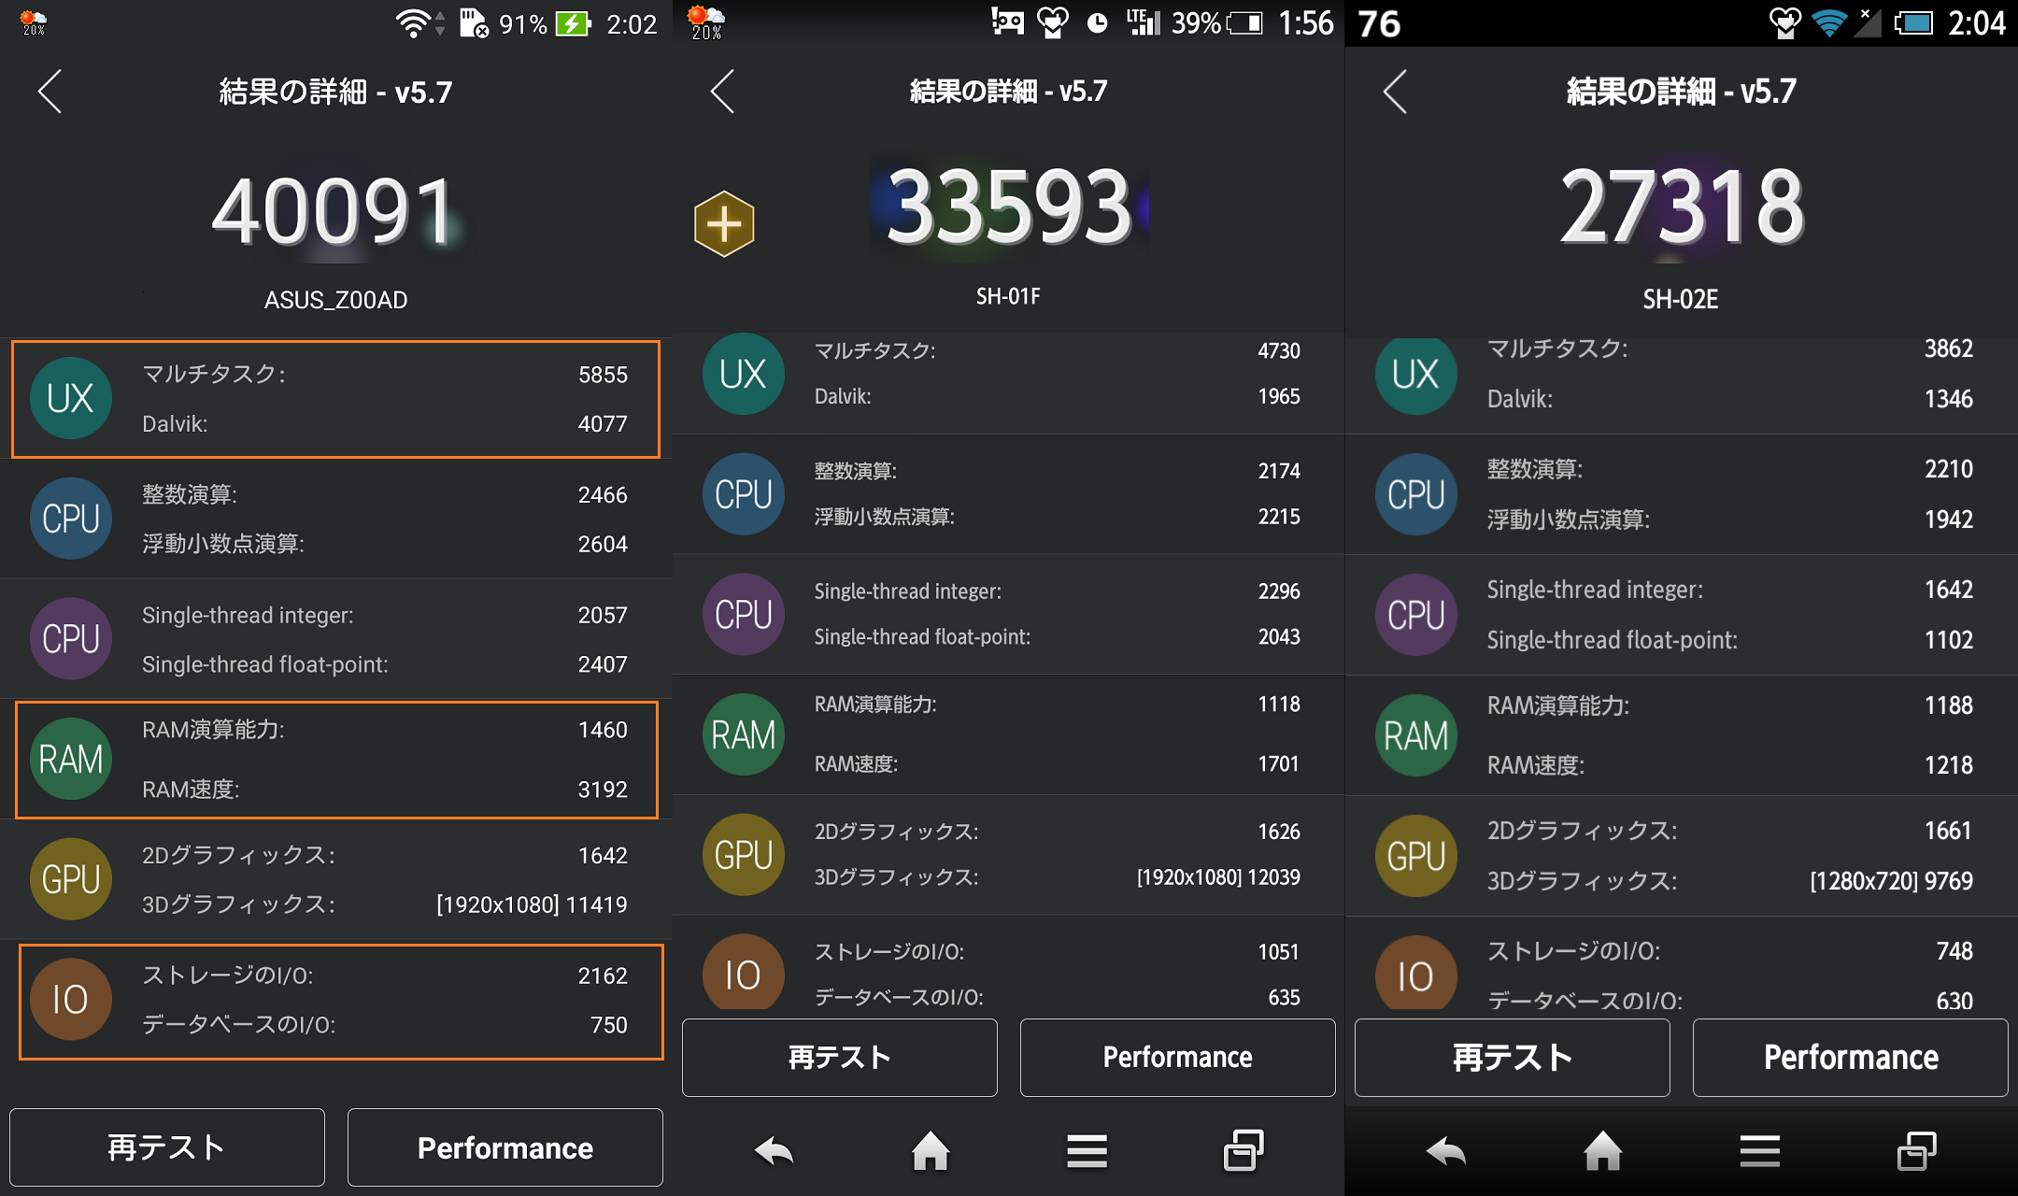Tap 浮動小数点演算 score 2604

(x=603, y=544)
